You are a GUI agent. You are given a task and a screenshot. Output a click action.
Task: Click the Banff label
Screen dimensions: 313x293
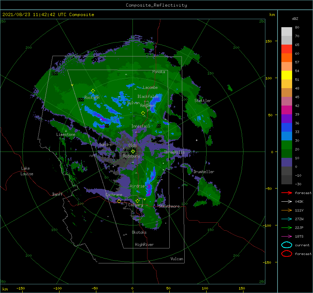[x=57, y=194]
